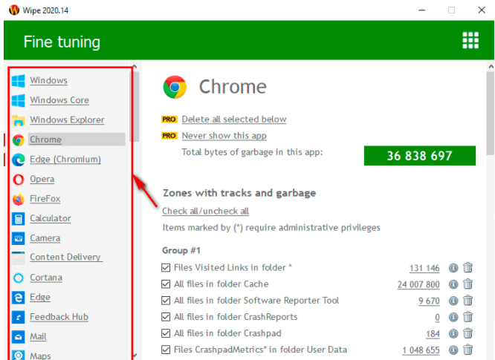Viewport: 495px width, 360px height.
Task: Click the Windows logo icon beside Windows
Action: pyautogui.click(x=19, y=81)
